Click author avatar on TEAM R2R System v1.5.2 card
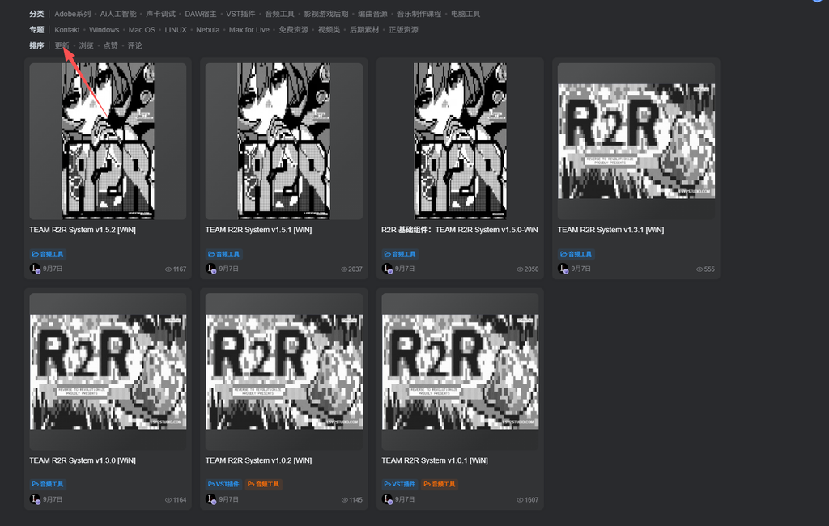The height and width of the screenshot is (526, 829). tap(35, 269)
